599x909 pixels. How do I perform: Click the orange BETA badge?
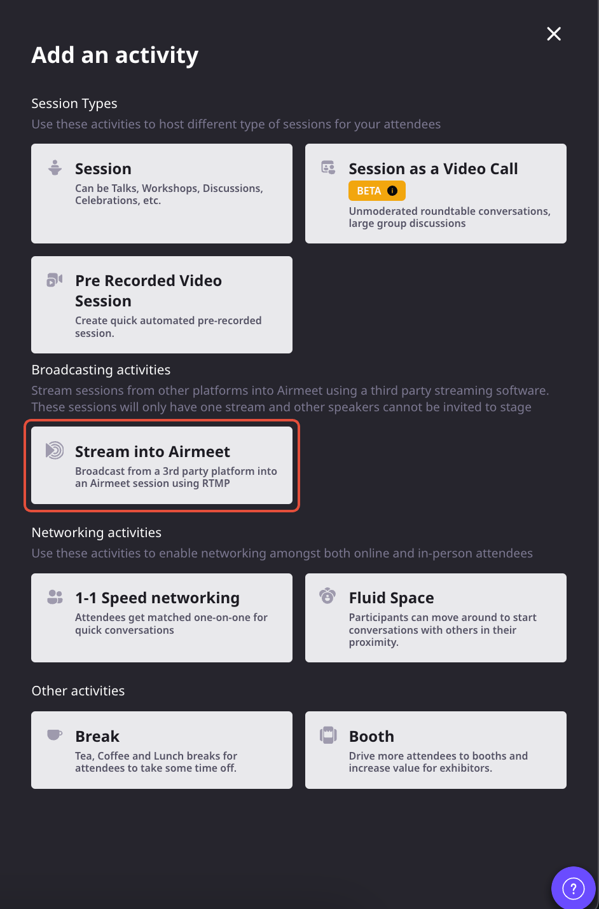(376, 191)
